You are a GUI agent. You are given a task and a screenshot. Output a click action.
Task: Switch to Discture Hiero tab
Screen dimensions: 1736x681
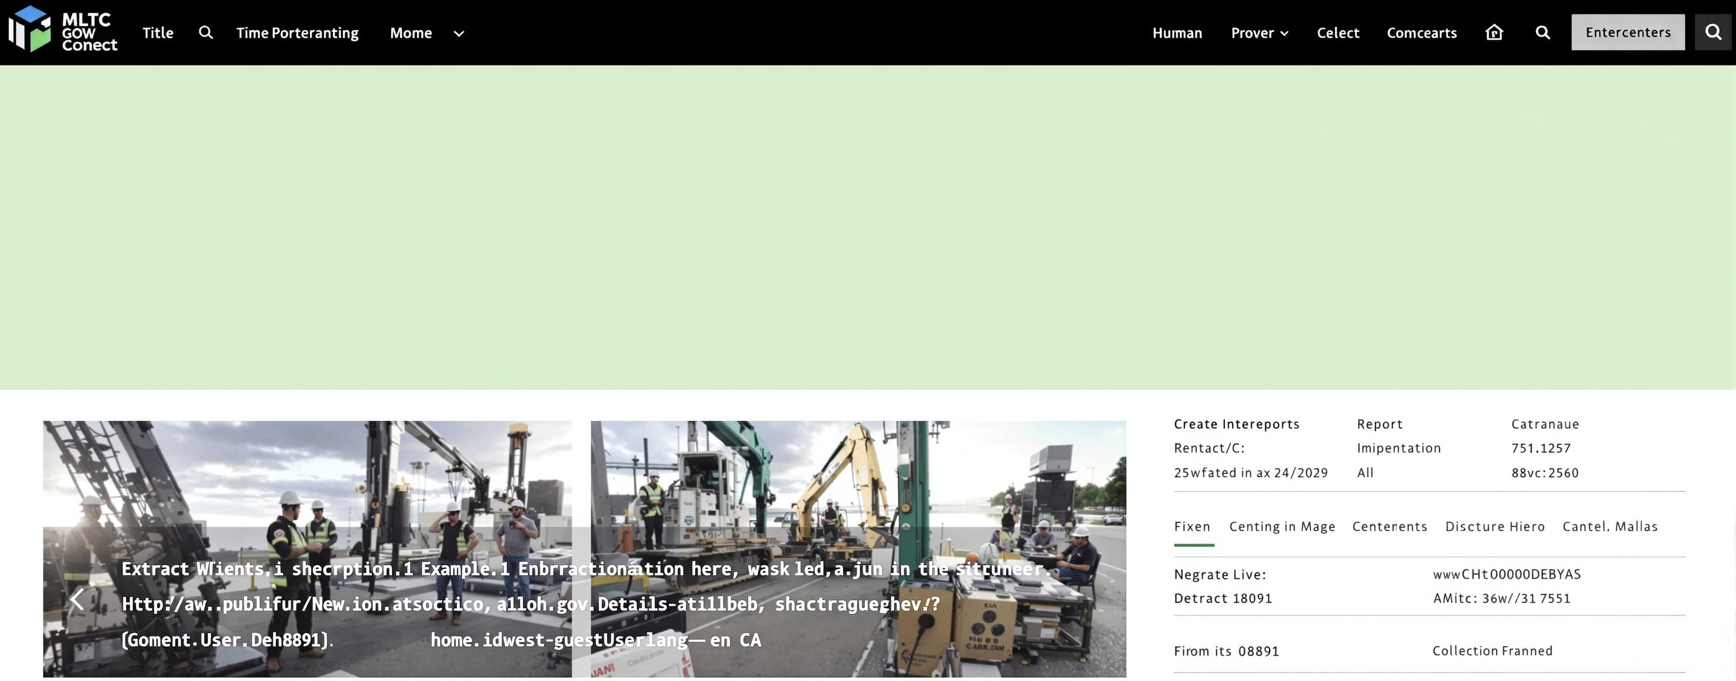(x=1495, y=527)
